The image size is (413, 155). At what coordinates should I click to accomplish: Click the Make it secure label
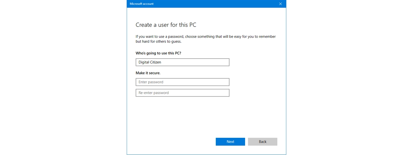coord(148,73)
